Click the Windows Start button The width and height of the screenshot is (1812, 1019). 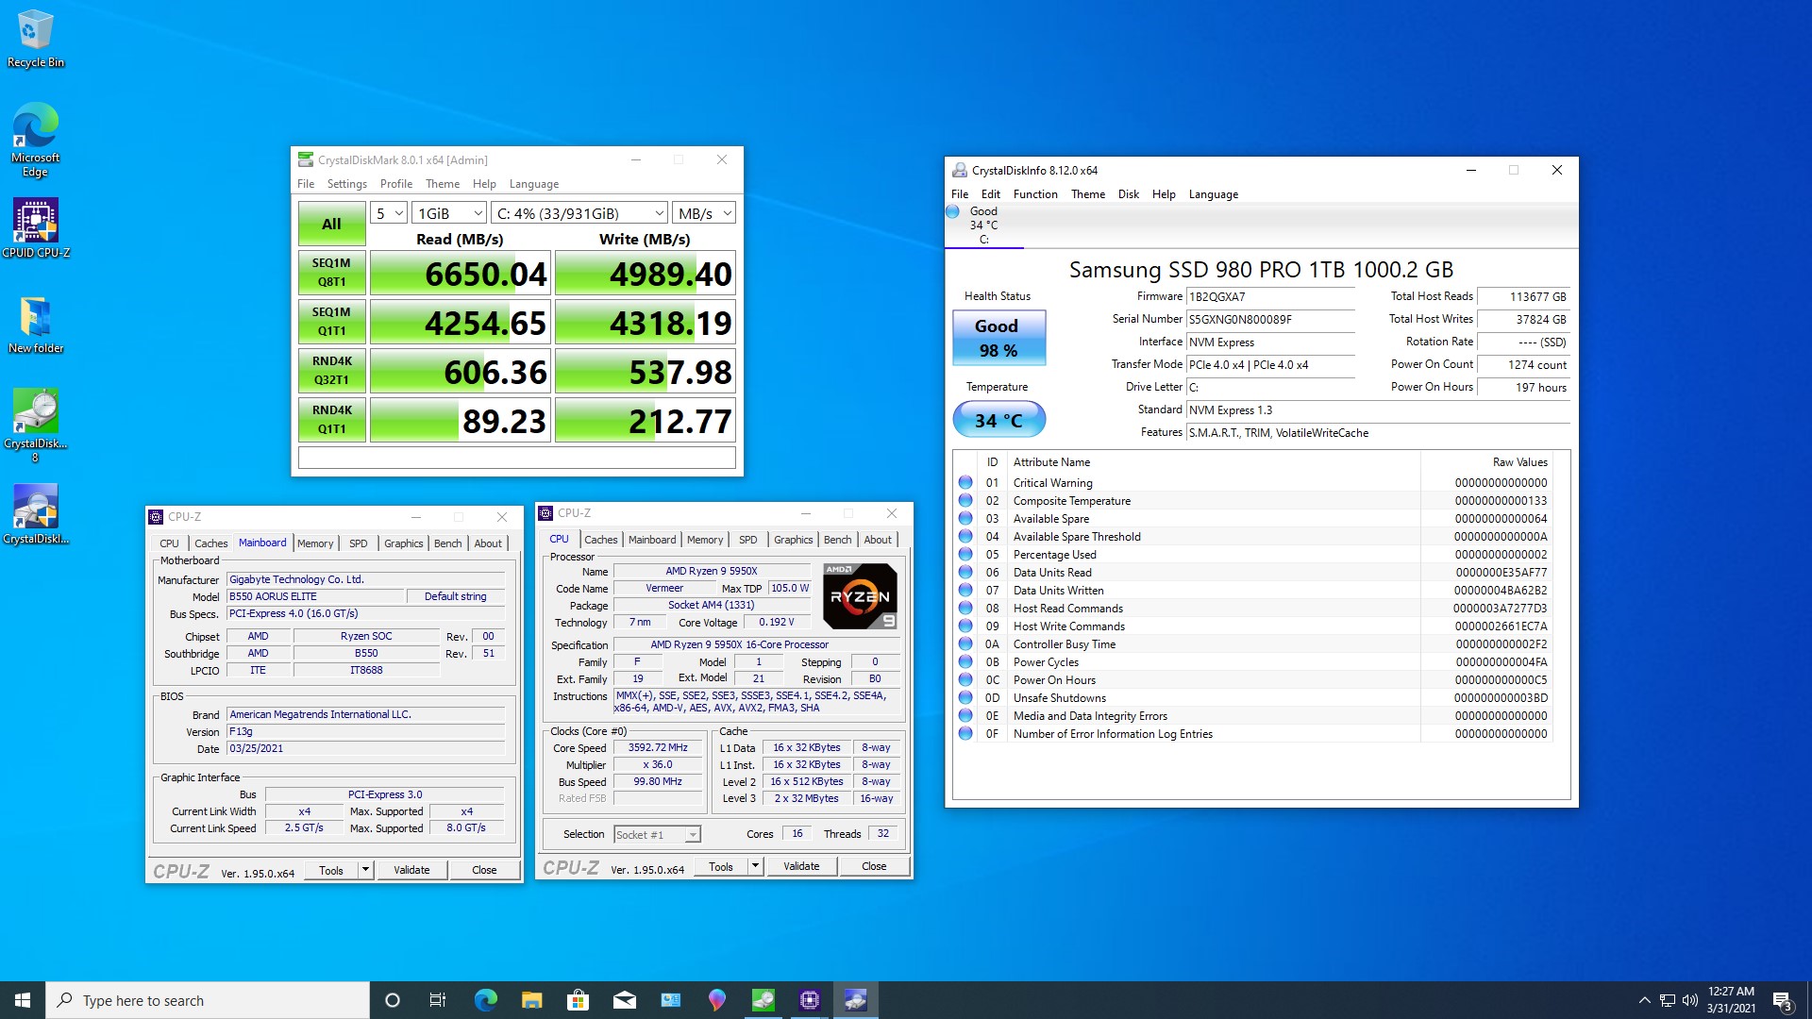tap(23, 1000)
